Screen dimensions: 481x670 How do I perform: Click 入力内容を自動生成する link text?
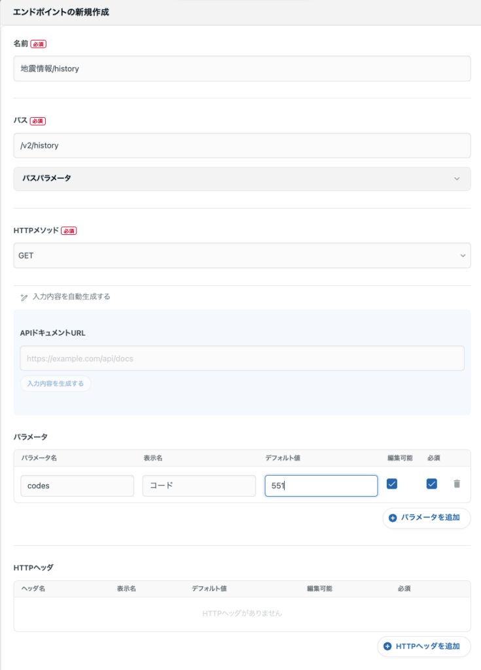71,297
